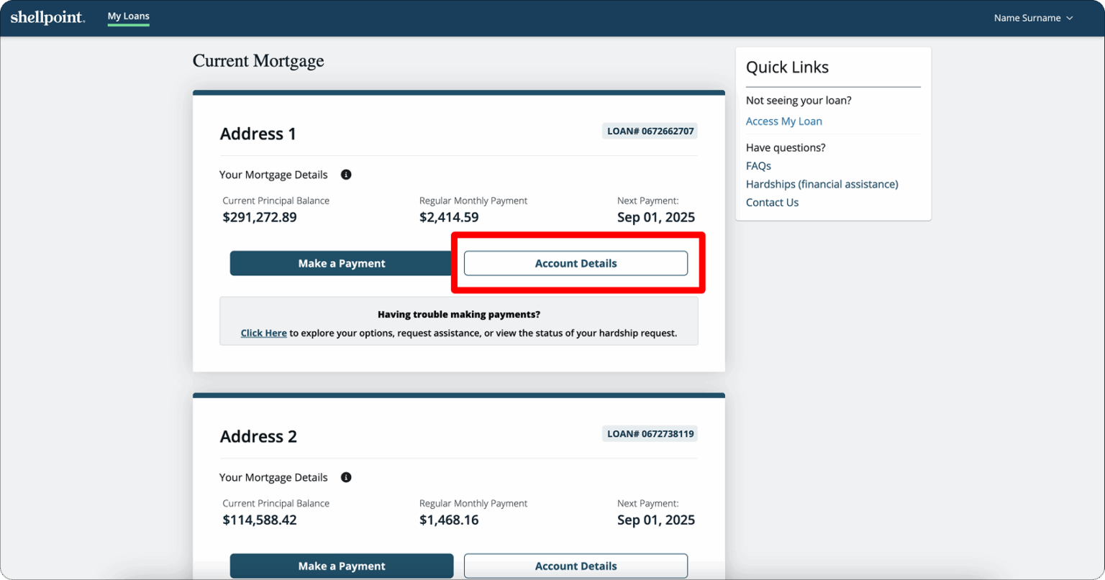The width and height of the screenshot is (1105, 580).
Task: Open the Access My Loan quick link
Action: tap(783, 121)
